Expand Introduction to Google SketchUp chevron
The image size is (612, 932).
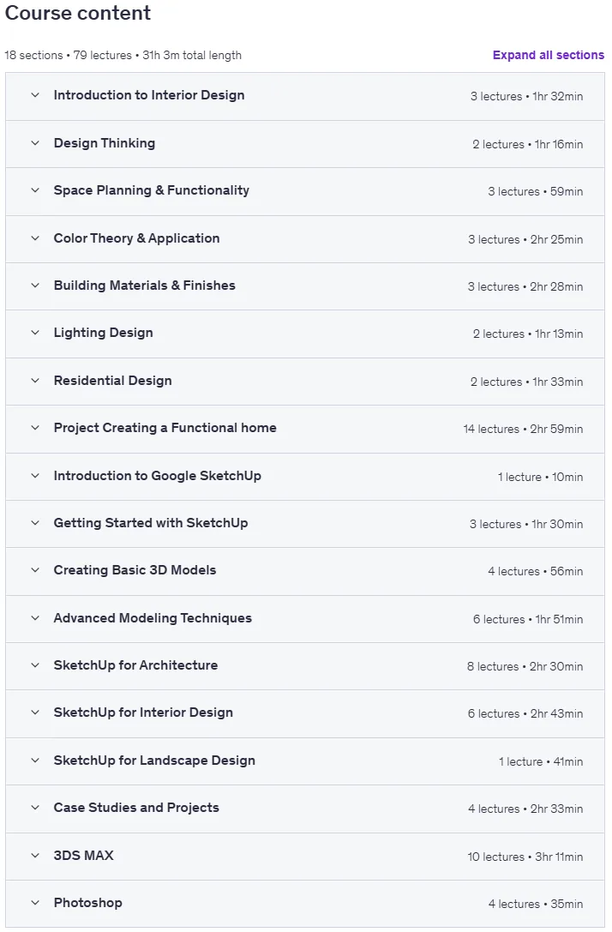tap(35, 476)
